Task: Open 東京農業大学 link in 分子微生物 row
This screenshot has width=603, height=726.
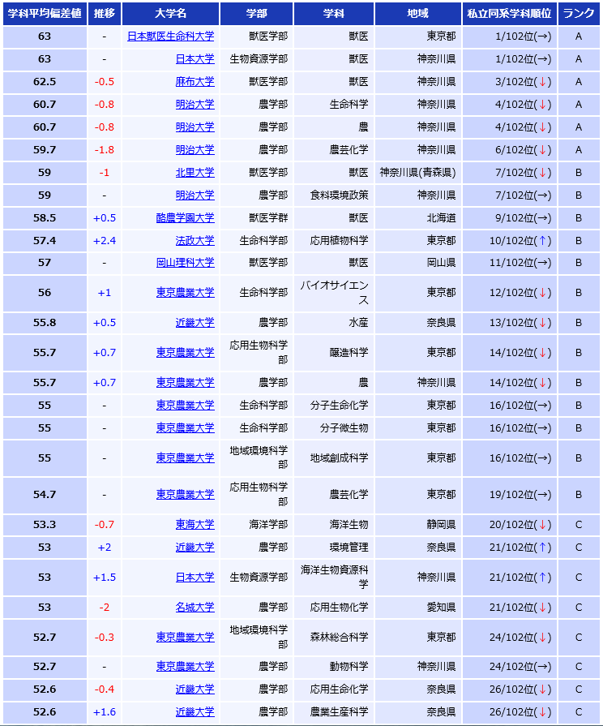Action: pyautogui.click(x=185, y=427)
